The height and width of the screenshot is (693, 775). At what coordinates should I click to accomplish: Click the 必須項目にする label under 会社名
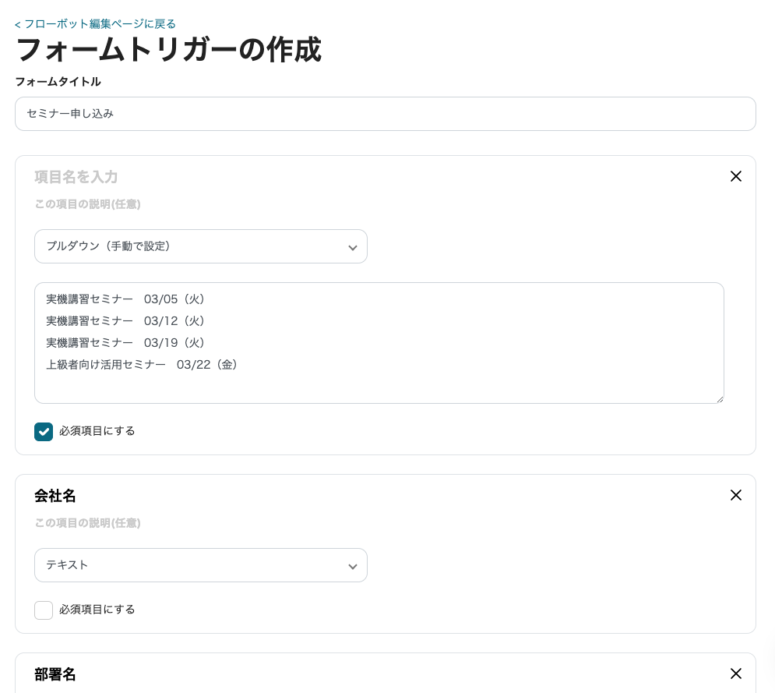(97, 610)
